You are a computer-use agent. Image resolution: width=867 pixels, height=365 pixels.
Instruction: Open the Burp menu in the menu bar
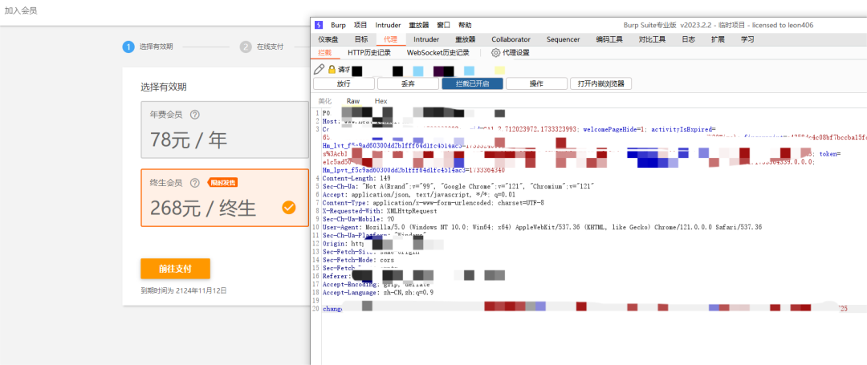coord(339,26)
